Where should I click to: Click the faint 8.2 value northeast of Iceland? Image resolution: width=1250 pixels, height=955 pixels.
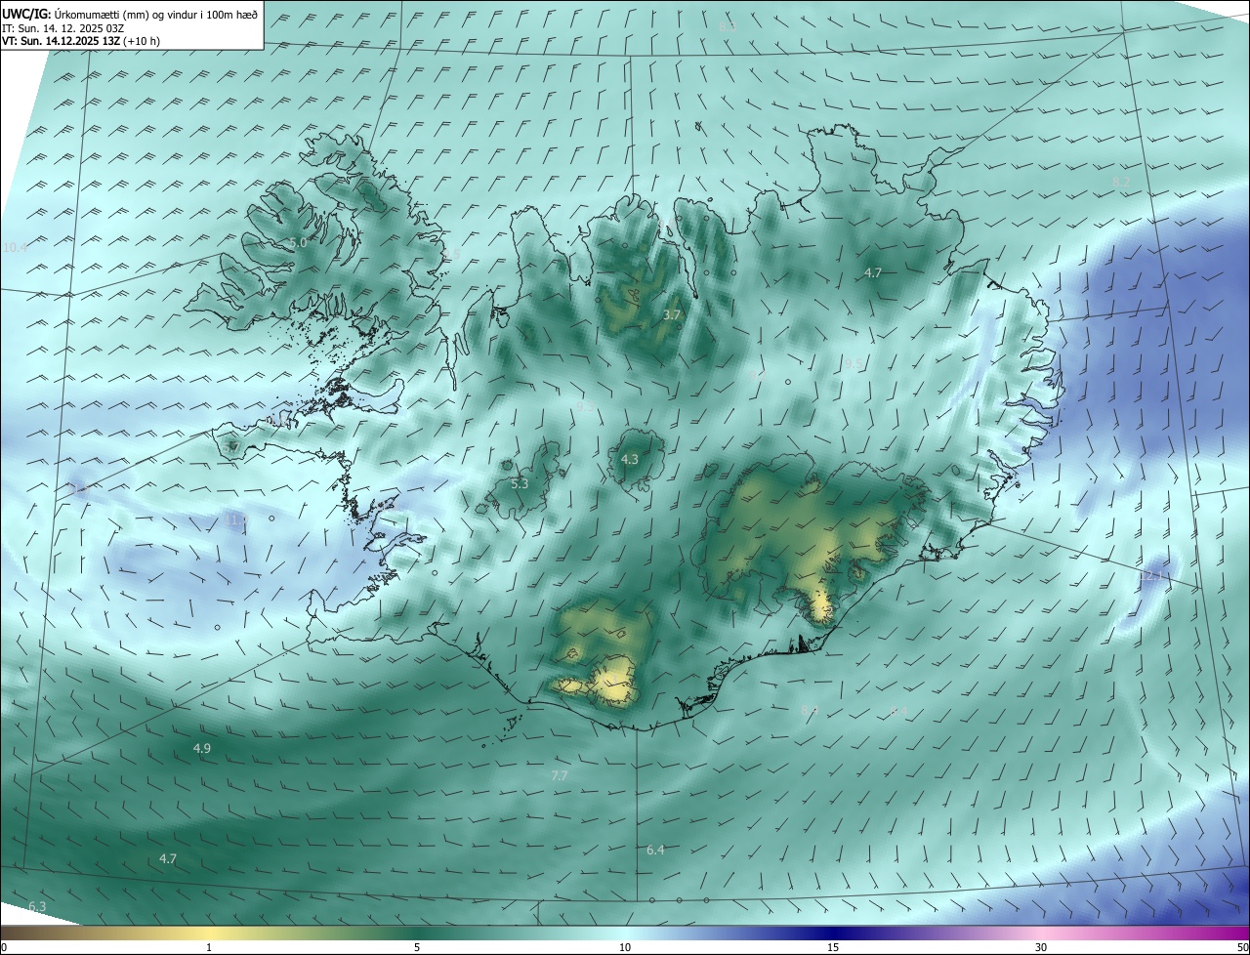pos(1121,182)
